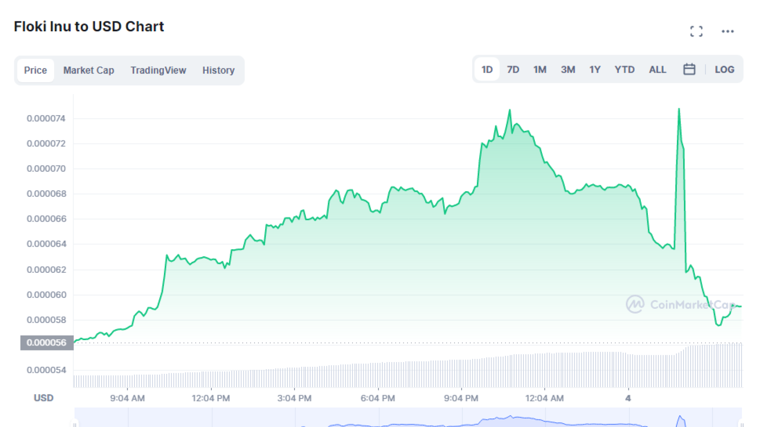
Task: Toggle LOG scale on the chart
Action: point(724,69)
